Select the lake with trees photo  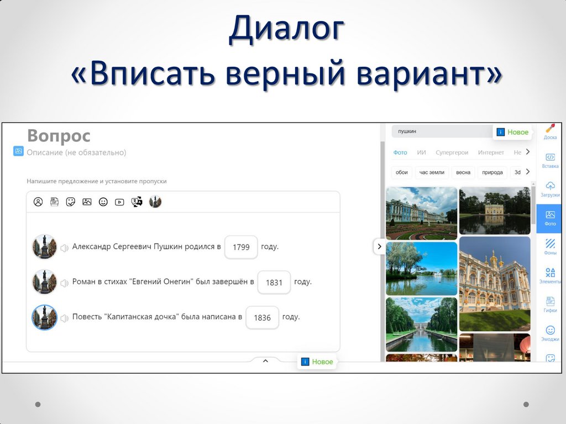pos(422,269)
